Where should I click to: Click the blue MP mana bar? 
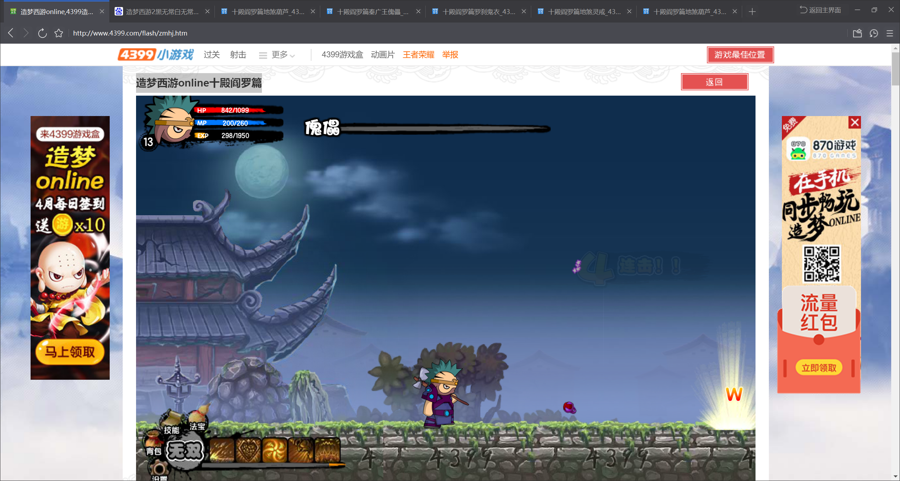tap(239, 123)
